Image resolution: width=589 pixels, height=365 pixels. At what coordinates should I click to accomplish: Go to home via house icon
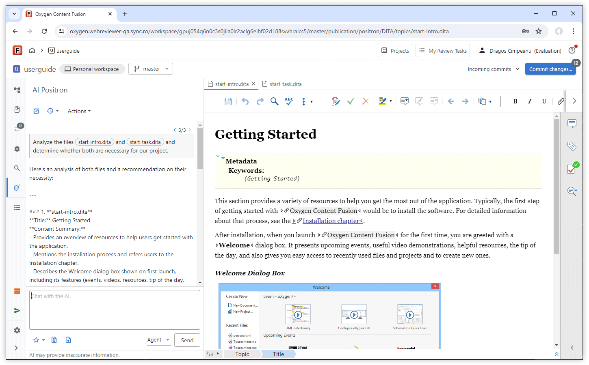(32, 50)
